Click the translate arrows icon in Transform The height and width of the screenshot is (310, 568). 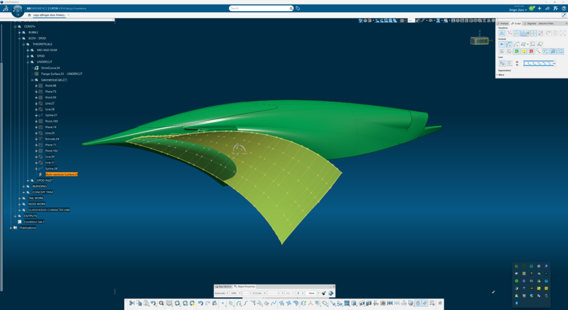tap(534, 33)
